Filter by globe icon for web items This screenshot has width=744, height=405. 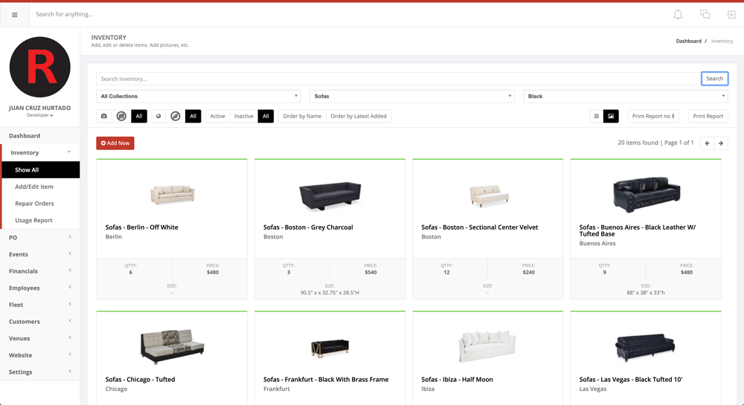(x=158, y=116)
